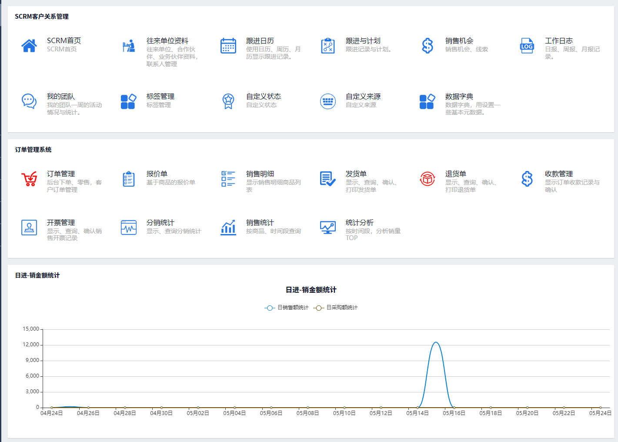Image resolution: width=618 pixels, height=442 pixels.
Task: Go to 往来单位资料 title link
Action: click(x=167, y=40)
